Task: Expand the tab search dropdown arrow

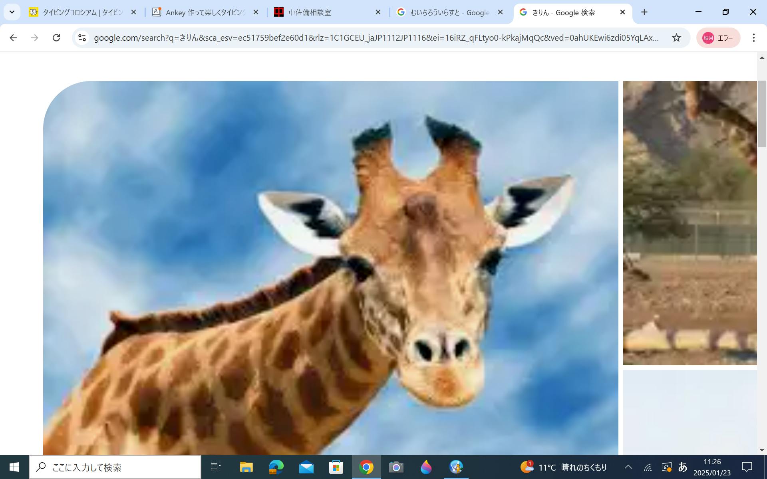Action: 12,12
